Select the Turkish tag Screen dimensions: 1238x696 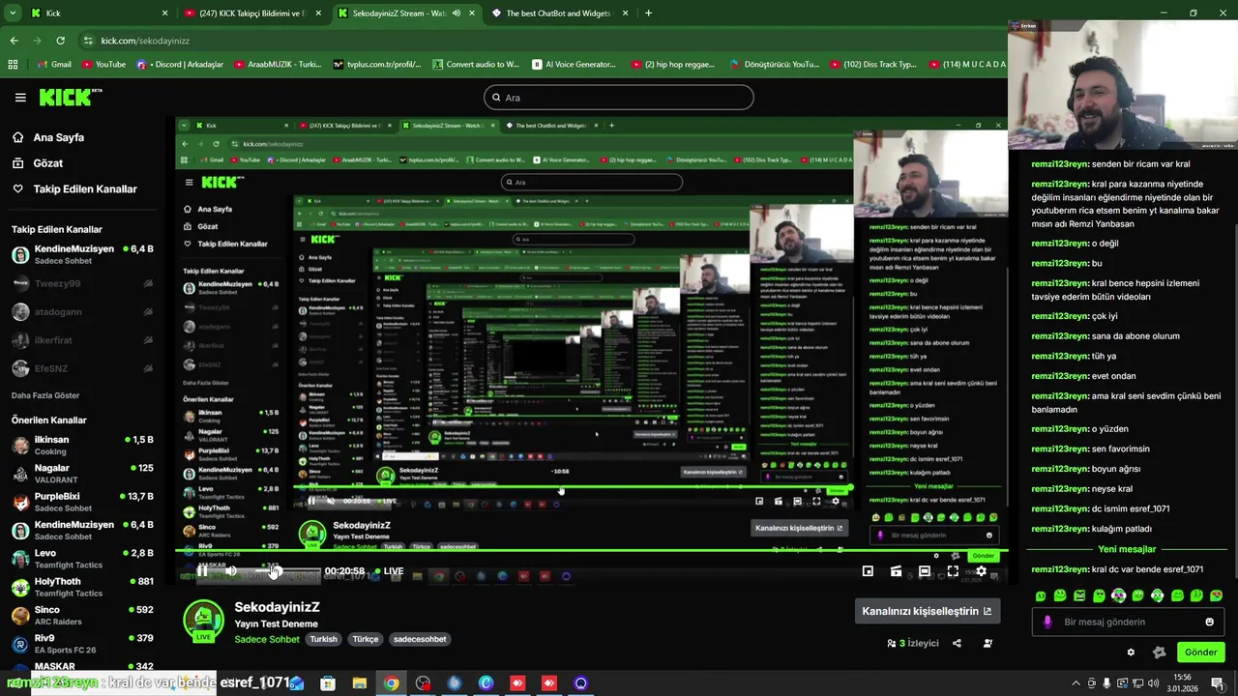coord(323,639)
